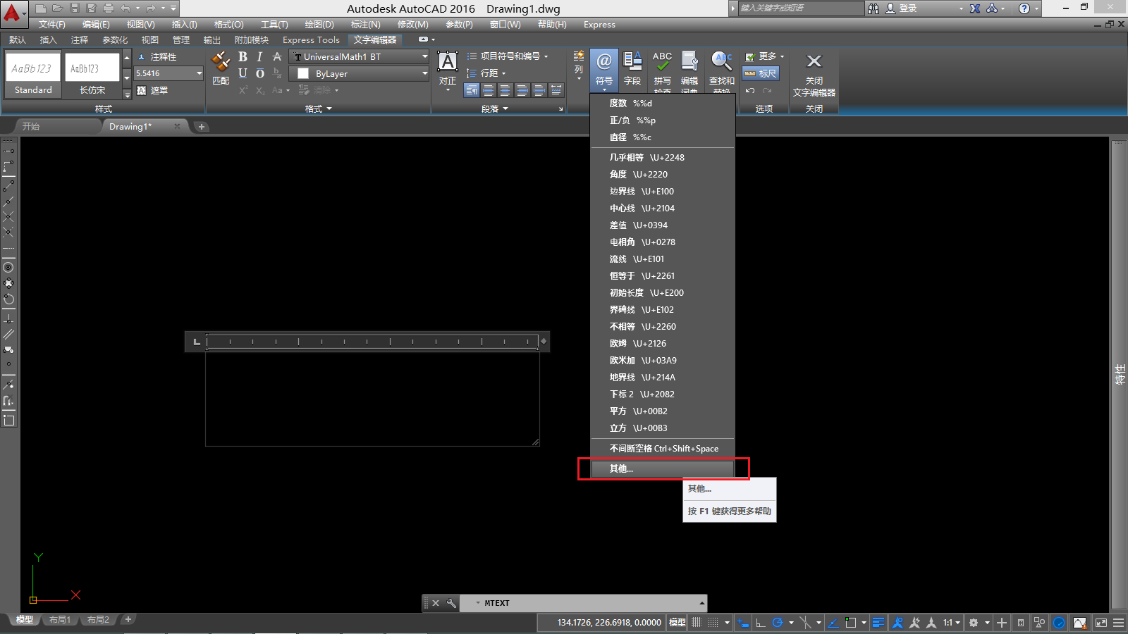This screenshot has width=1128, height=634.
Task: Choose the Ohm \U+2126 symbol entry
Action: tap(663, 344)
